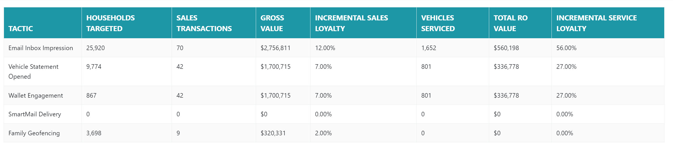Viewport: 673px width, 150px height.
Task: Sort by the Sales Transactions header
Action: (204, 23)
